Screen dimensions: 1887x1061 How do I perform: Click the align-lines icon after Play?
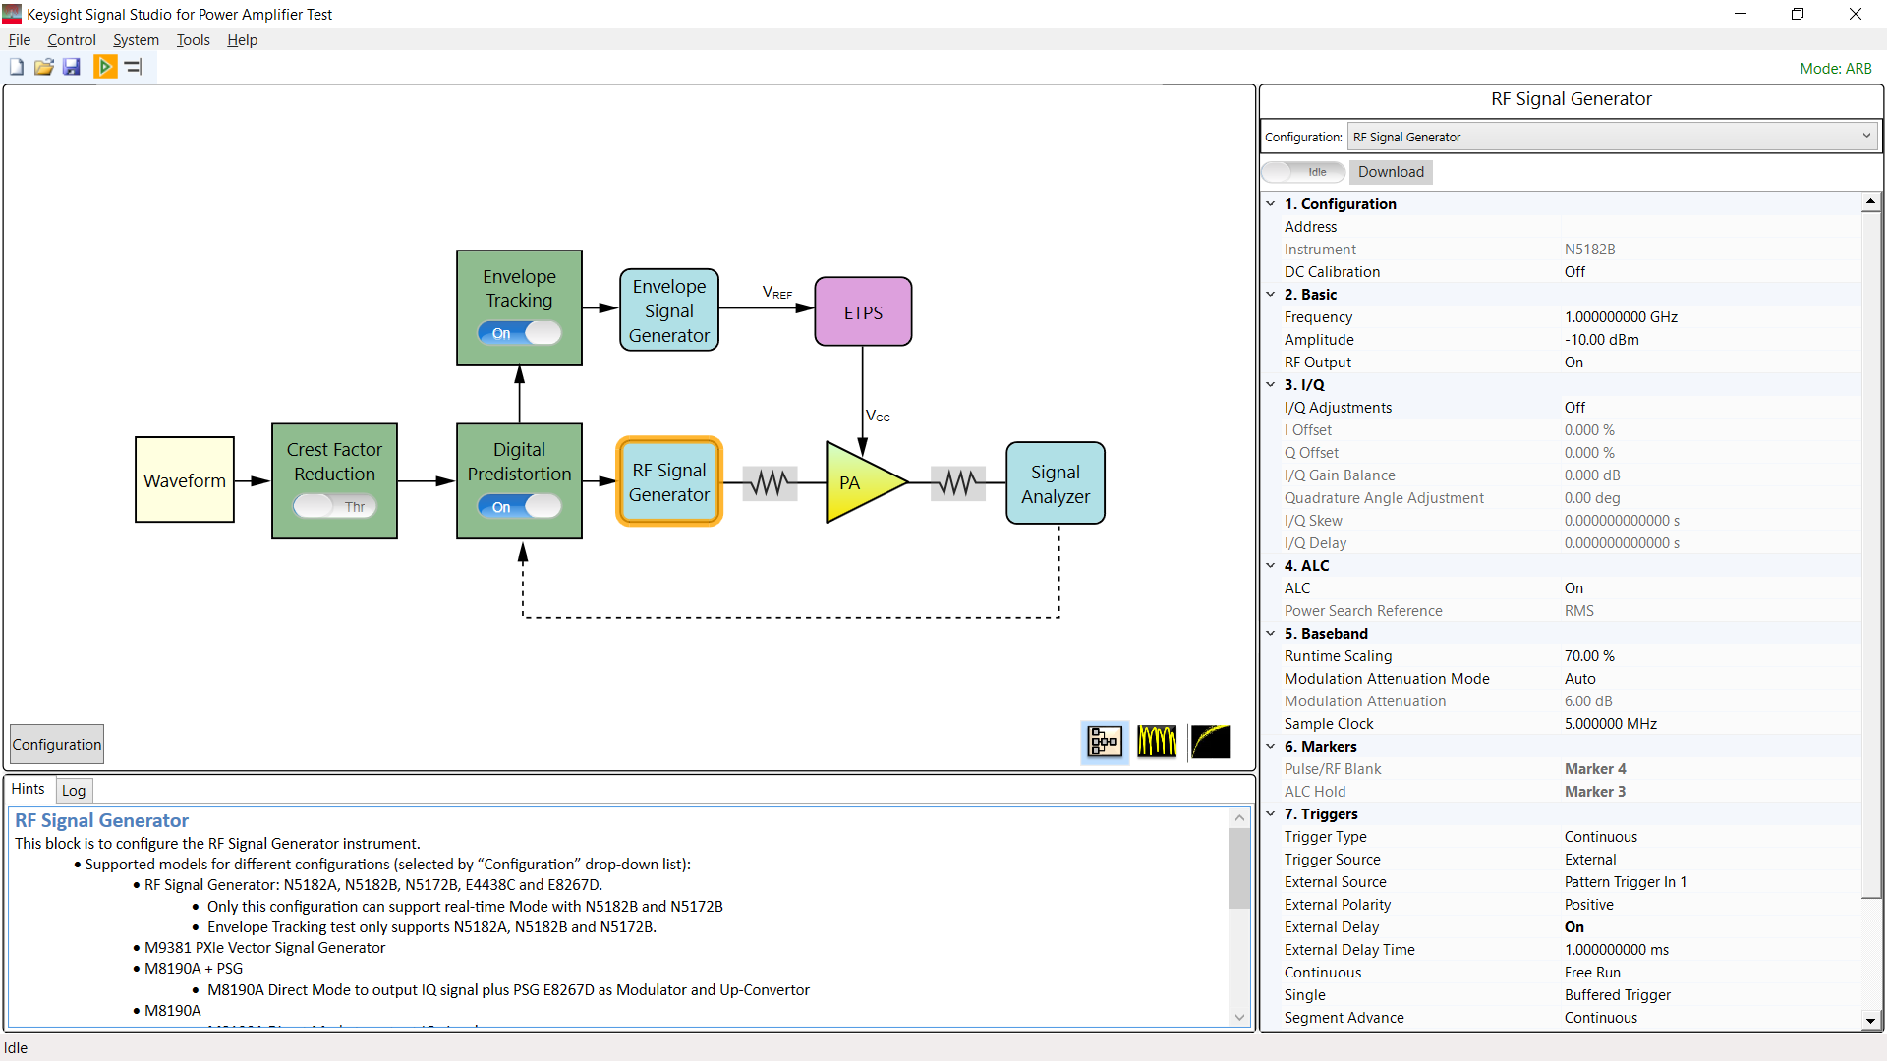[134, 67]
